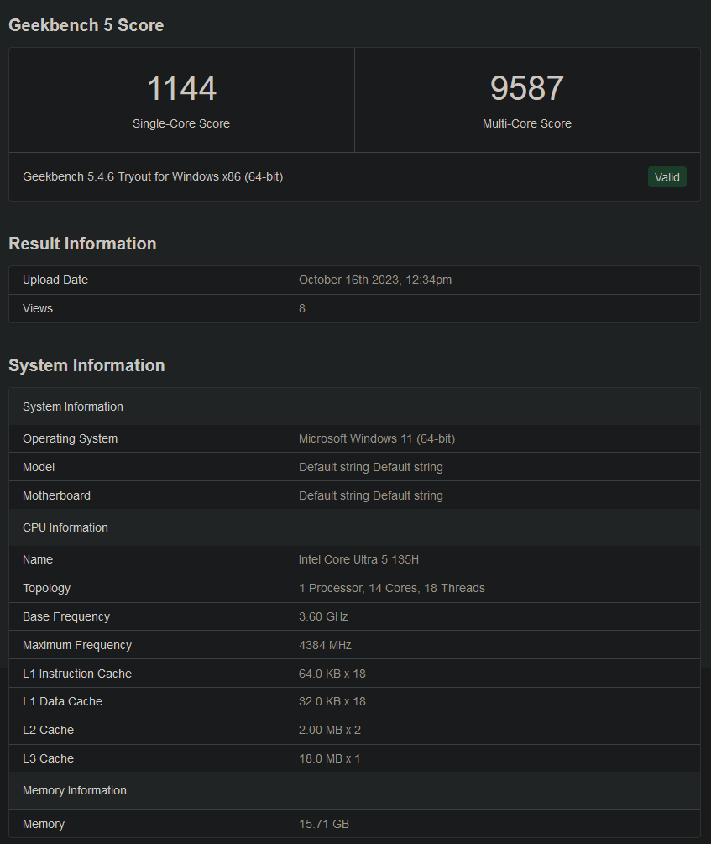Click the Upload Date label
Screen dimensions: 711x844
55,280
